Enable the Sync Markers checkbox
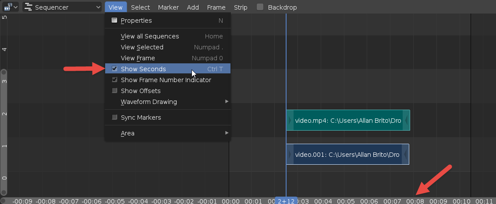496x204 pixels. tap(114, 118)
